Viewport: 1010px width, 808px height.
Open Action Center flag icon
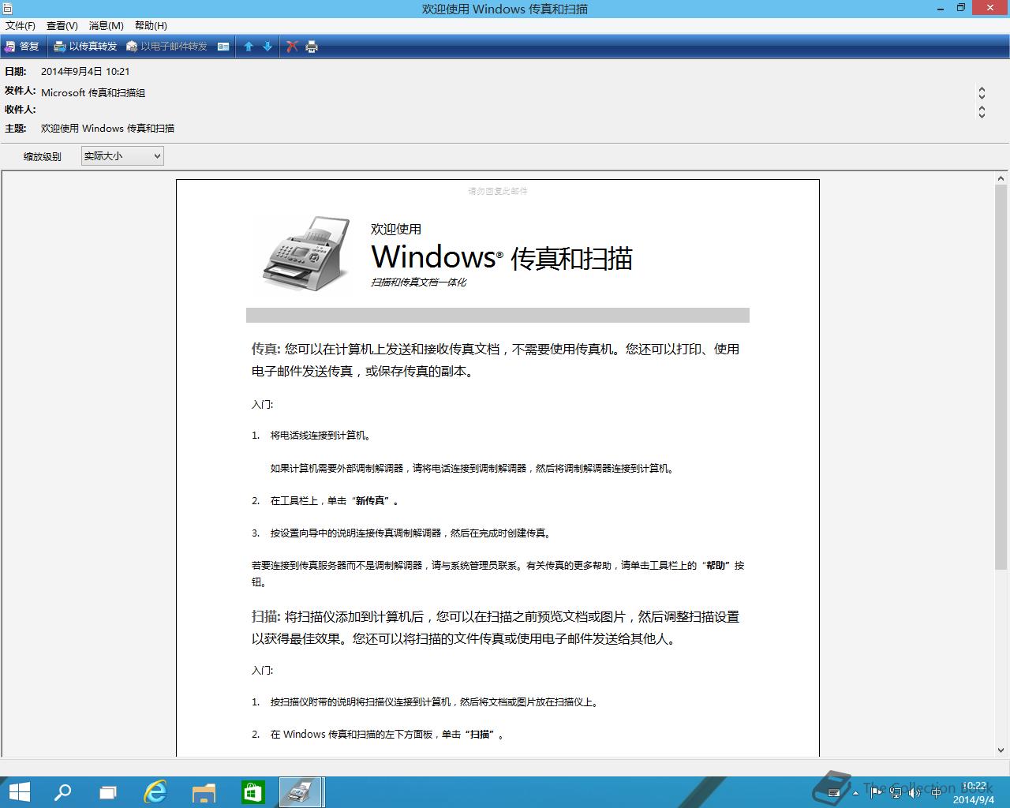[x=876, y=793]
